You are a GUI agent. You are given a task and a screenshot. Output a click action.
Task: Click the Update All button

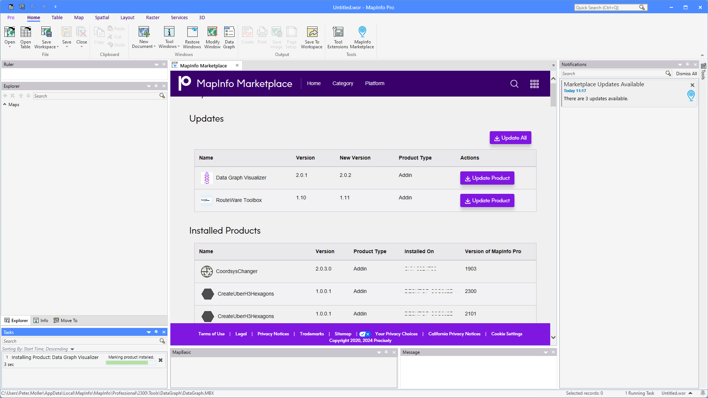pyautogui.click(x=510, y=138)
